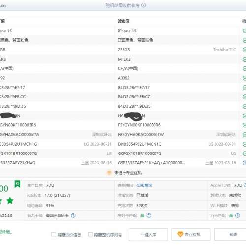Open the 在线查询 warranty link

144,185
